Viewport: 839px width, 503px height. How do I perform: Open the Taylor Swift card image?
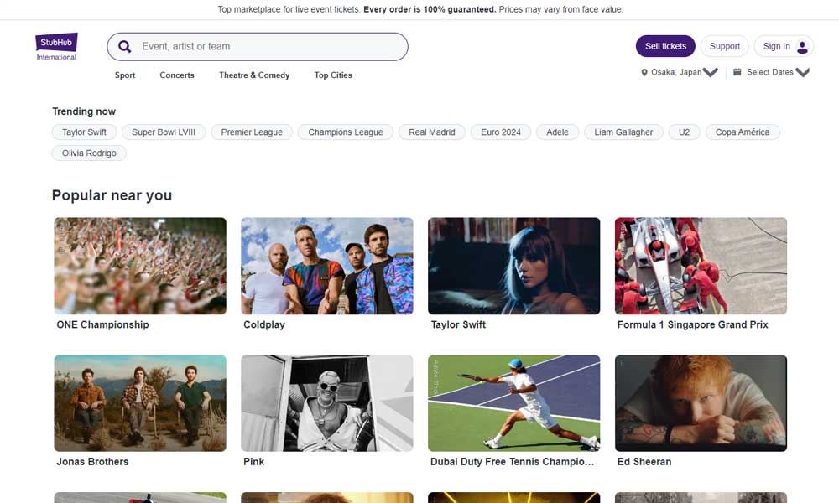pyautogui.click(x=513, y=266)
